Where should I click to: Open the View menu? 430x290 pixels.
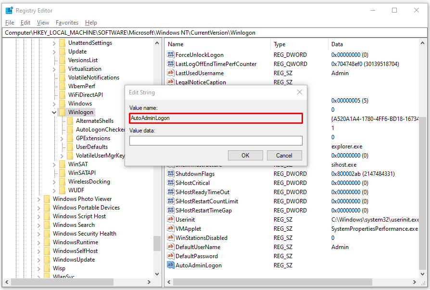tap(43, 23)
